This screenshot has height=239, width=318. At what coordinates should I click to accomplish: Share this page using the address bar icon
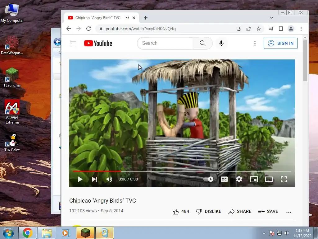(x=249, y=29)
